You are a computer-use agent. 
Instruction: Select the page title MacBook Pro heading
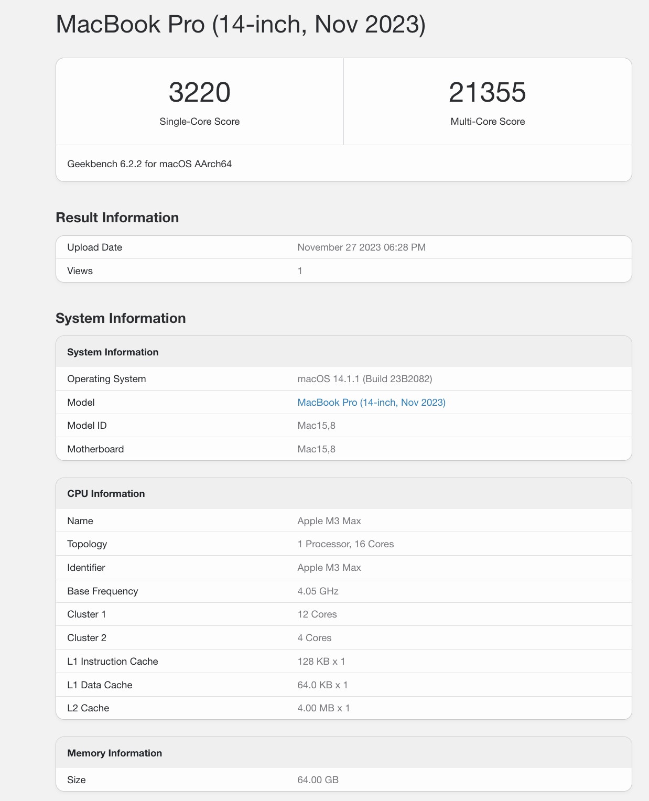241,24
